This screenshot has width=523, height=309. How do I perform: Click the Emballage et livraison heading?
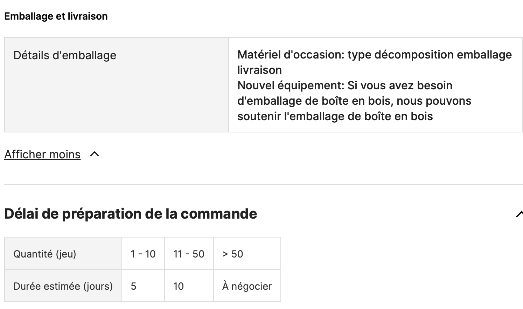pos(56,16)
